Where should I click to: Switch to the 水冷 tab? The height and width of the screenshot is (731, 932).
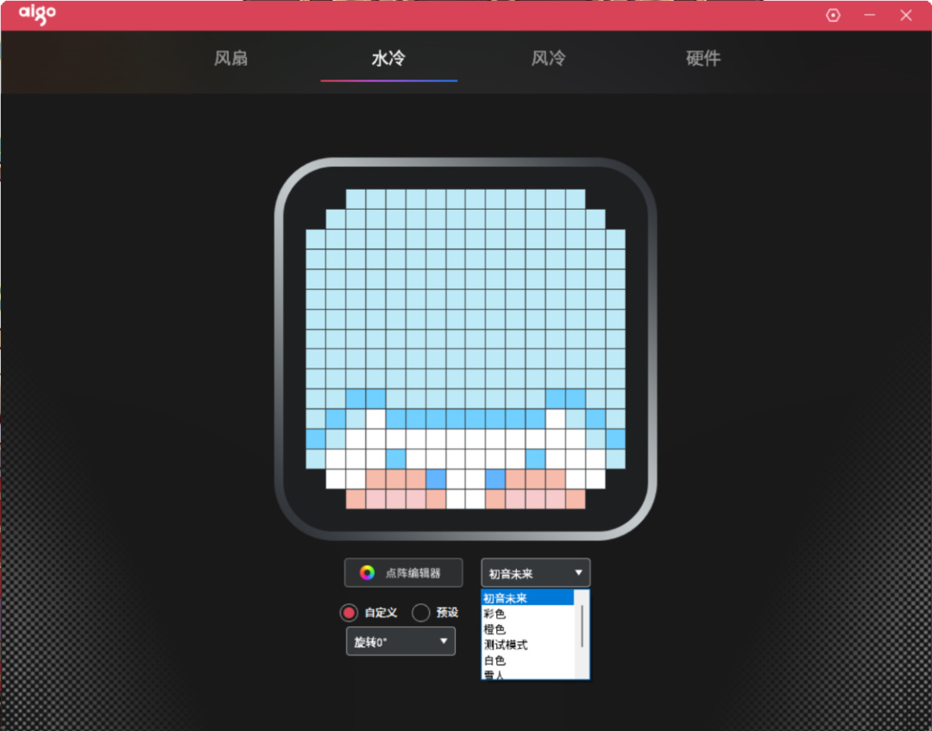coord(388,58)
